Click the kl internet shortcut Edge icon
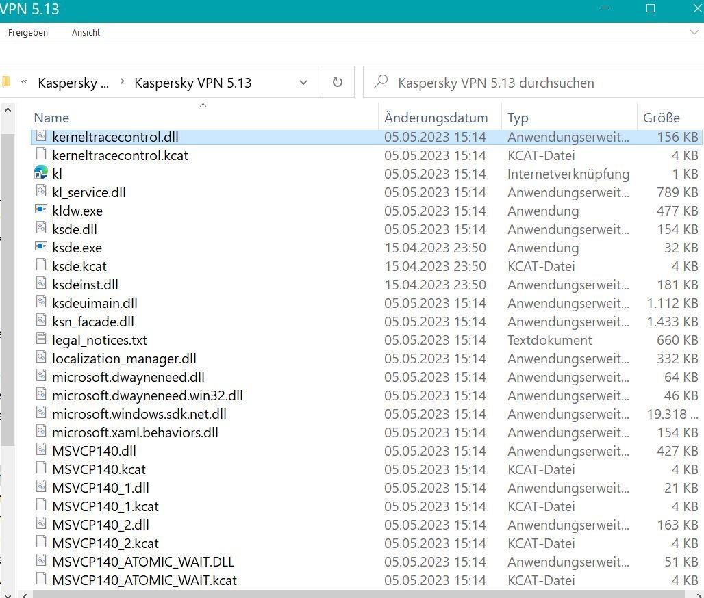 (41, 174)
